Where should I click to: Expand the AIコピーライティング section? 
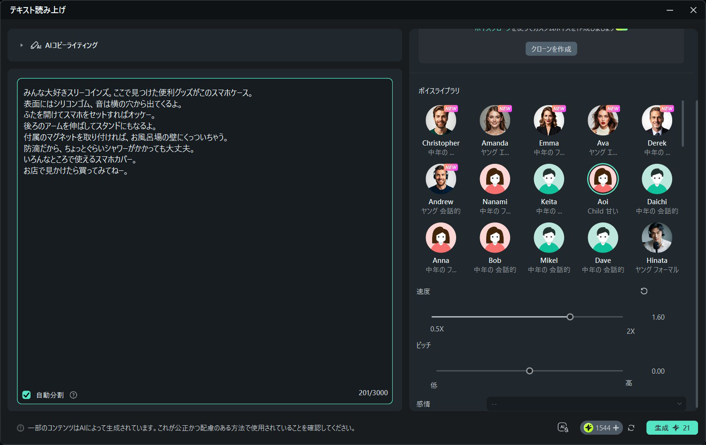(21, 45)
